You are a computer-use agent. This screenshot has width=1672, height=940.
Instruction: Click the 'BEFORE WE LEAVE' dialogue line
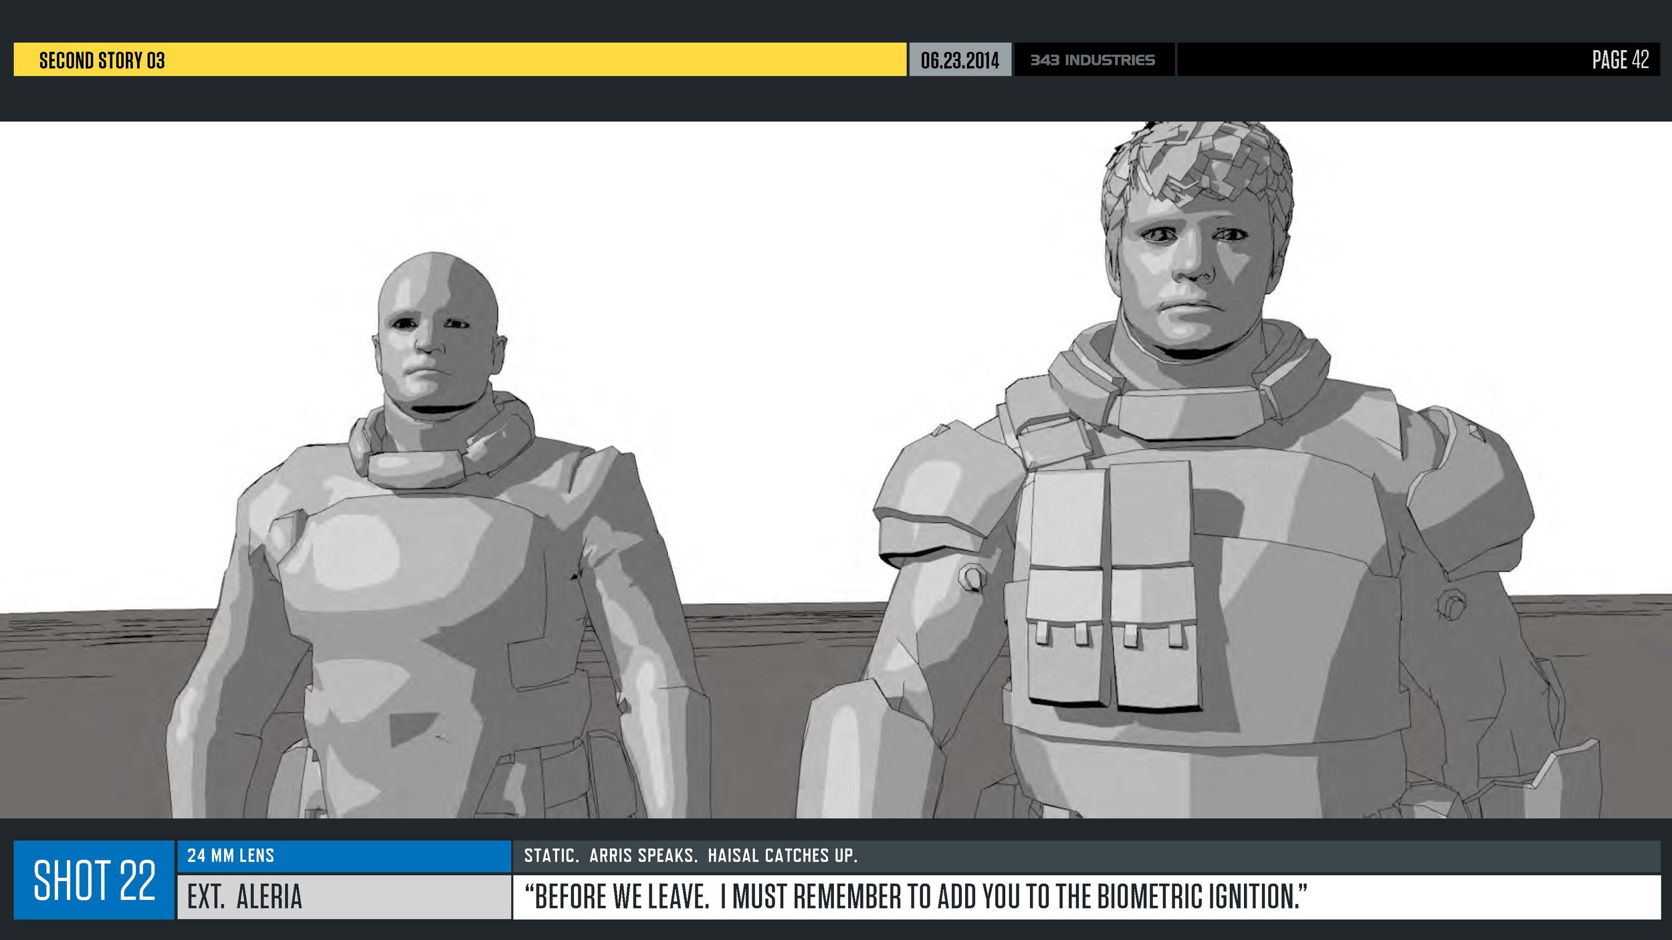(916, 897)
